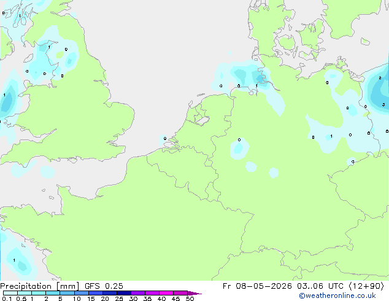Click the forecast date Fr 08-05-2026

tap(257, 286)
